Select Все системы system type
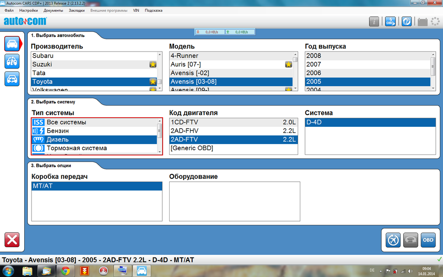 tap(94, 122)
